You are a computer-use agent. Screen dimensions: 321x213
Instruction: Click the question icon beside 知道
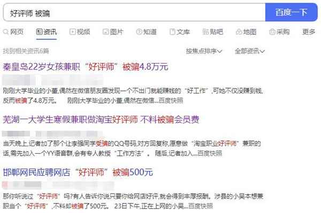pyautogui.click(x=139, y=31)
